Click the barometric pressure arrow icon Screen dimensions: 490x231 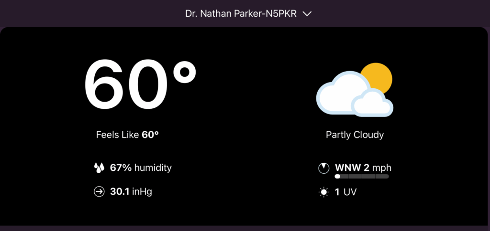[99, 192]
